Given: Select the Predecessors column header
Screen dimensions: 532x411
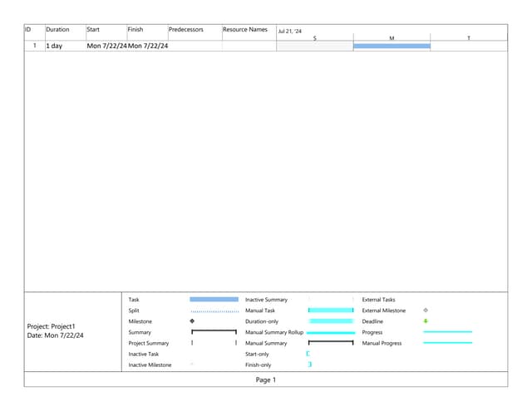Looking at the screenshot, I should pos(186,30).
